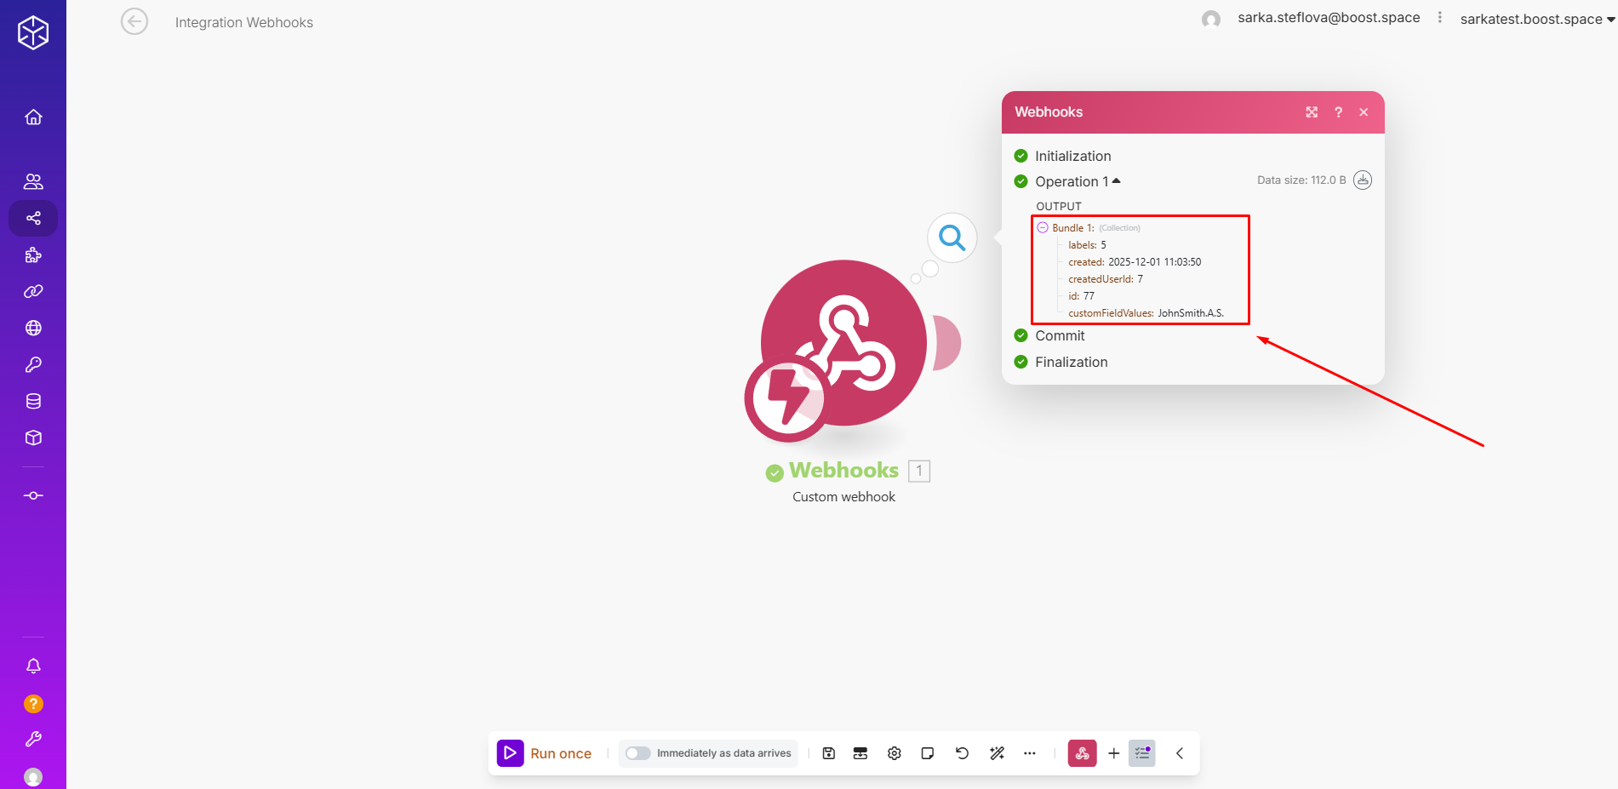Click the auto-align magic wand icon
The image size is (1618, 789).
pos(997,753)
